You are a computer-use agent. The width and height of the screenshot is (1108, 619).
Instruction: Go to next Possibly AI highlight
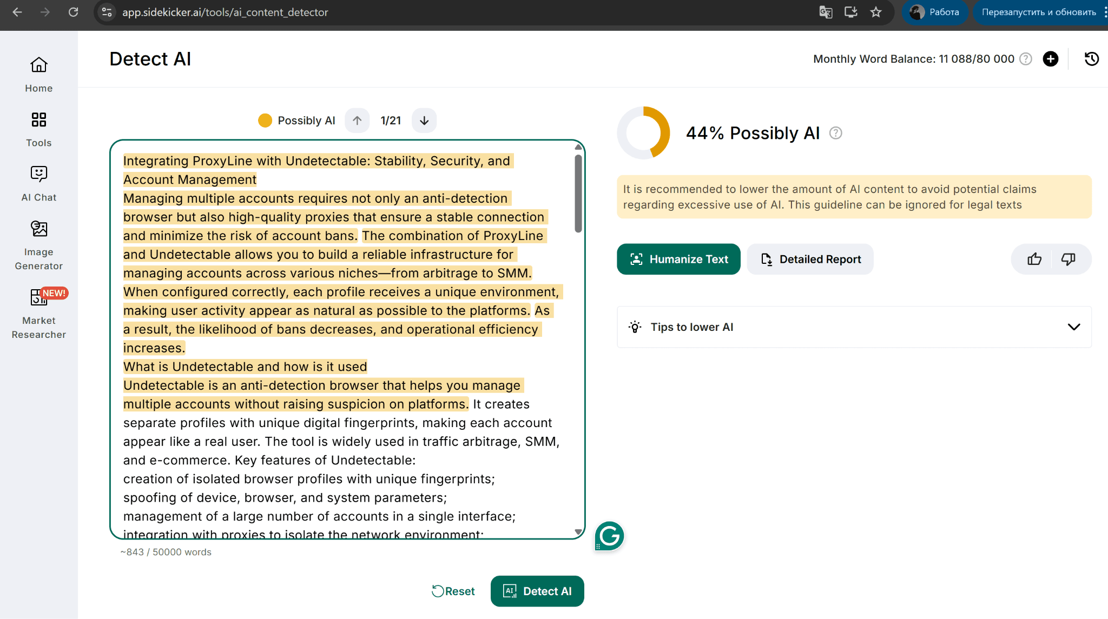point(424,121)
